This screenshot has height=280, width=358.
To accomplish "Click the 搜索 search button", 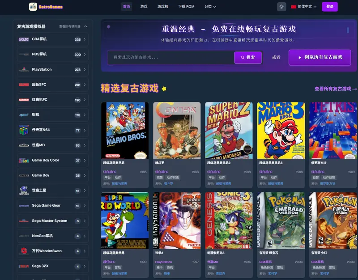I will pyautogui.click(x=248, y=58).
